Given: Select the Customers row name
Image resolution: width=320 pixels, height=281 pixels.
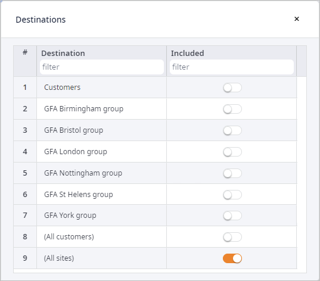Looking at the screenshot, I should (x=62, y=88).
